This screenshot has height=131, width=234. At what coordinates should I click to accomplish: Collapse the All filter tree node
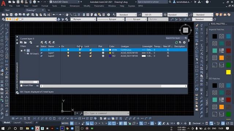point(22,51)
